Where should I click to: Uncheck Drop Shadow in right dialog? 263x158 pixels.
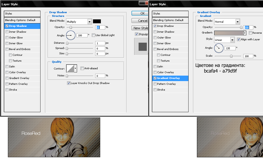[x=155, y=26]
